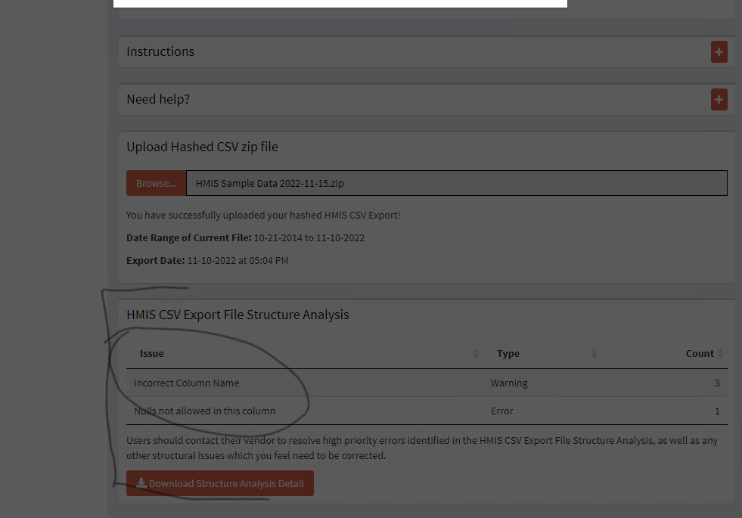
Task: Select the uploaded file name field
Action: click(x=457, y=183)
